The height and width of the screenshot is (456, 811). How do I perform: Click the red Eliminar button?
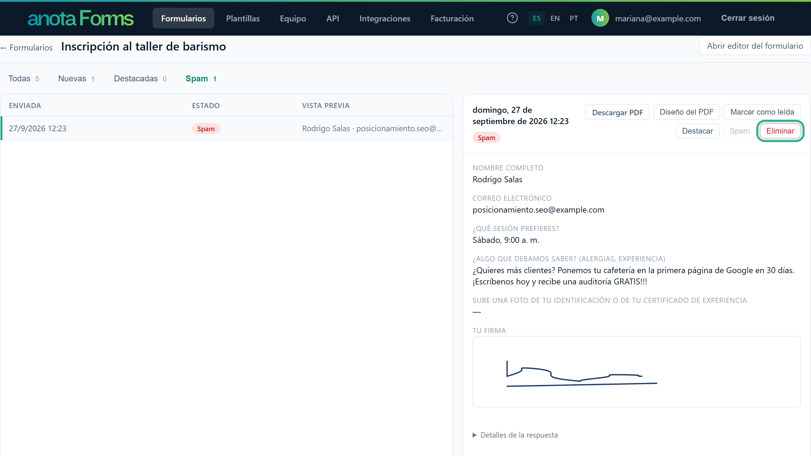tap(780, 131)
